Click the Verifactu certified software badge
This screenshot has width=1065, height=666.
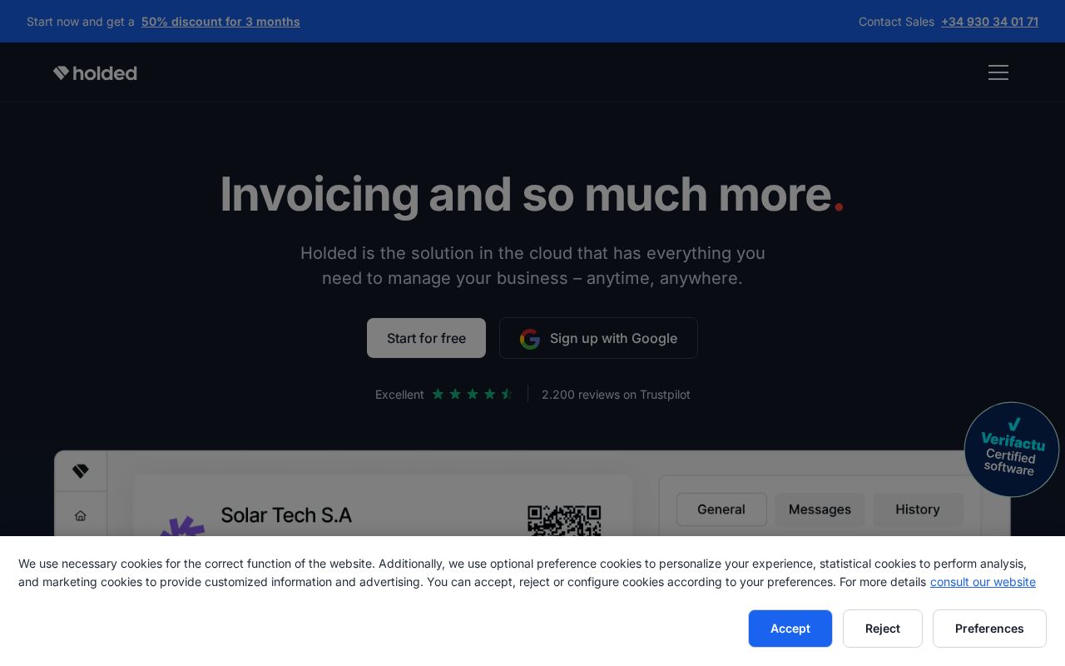pyautogui.click(x=1011, y=450)
